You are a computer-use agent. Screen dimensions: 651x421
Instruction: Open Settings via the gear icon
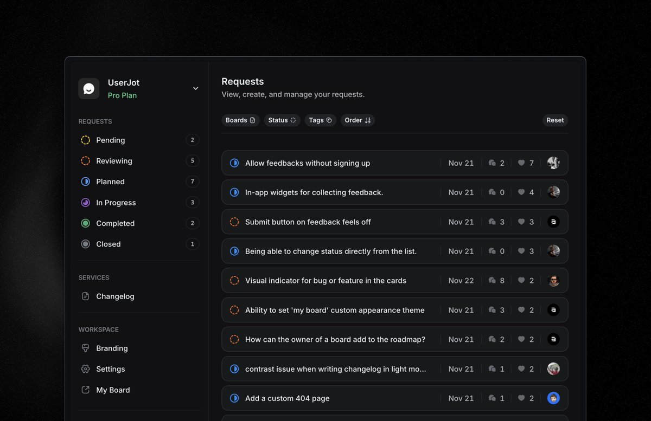click(x=85, y=369)
